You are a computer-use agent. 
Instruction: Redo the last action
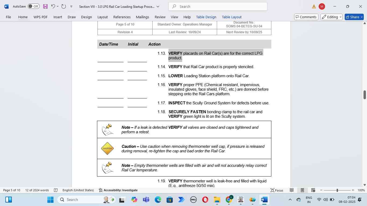point(64,6)
